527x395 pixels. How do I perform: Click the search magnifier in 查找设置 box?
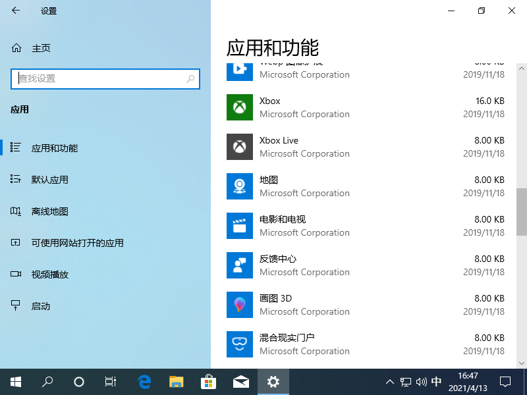coord(190,79)
